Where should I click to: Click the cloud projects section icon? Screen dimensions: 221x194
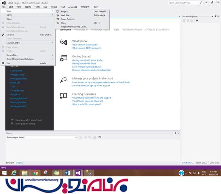(x=64, y=80)
